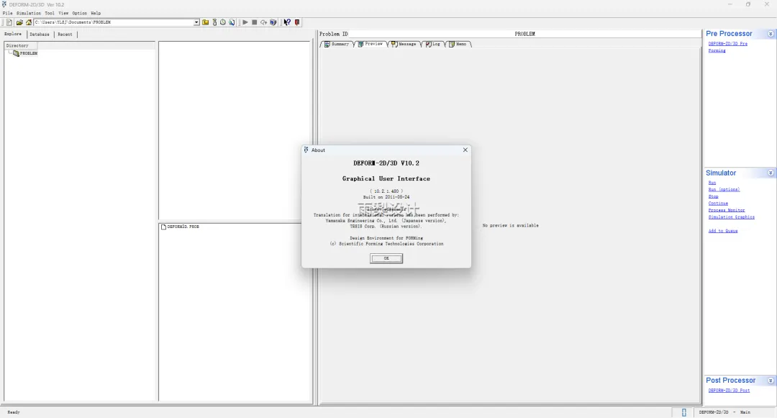The image size is (777, 418).
Task: Click OK in the About dialog
Action: (x=386, y=258)
